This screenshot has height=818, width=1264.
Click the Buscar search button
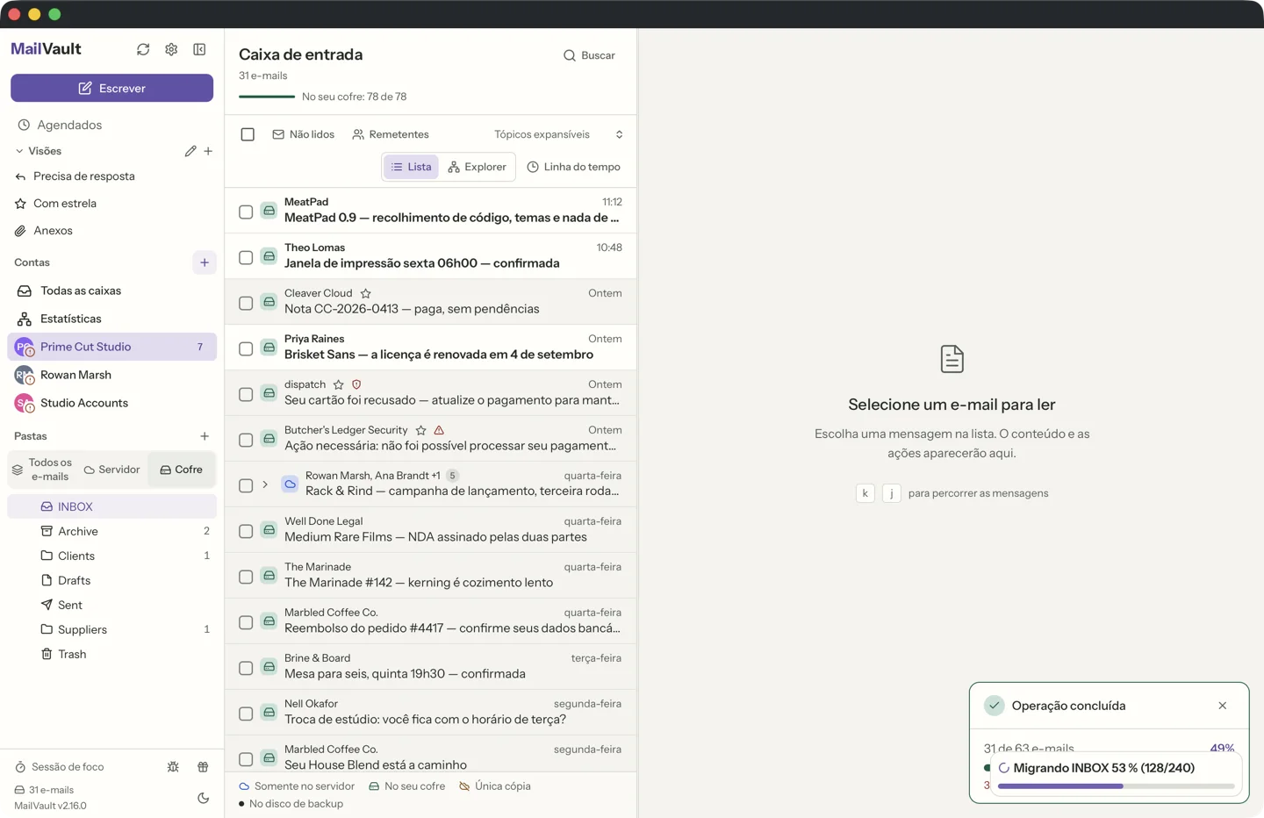589,55
